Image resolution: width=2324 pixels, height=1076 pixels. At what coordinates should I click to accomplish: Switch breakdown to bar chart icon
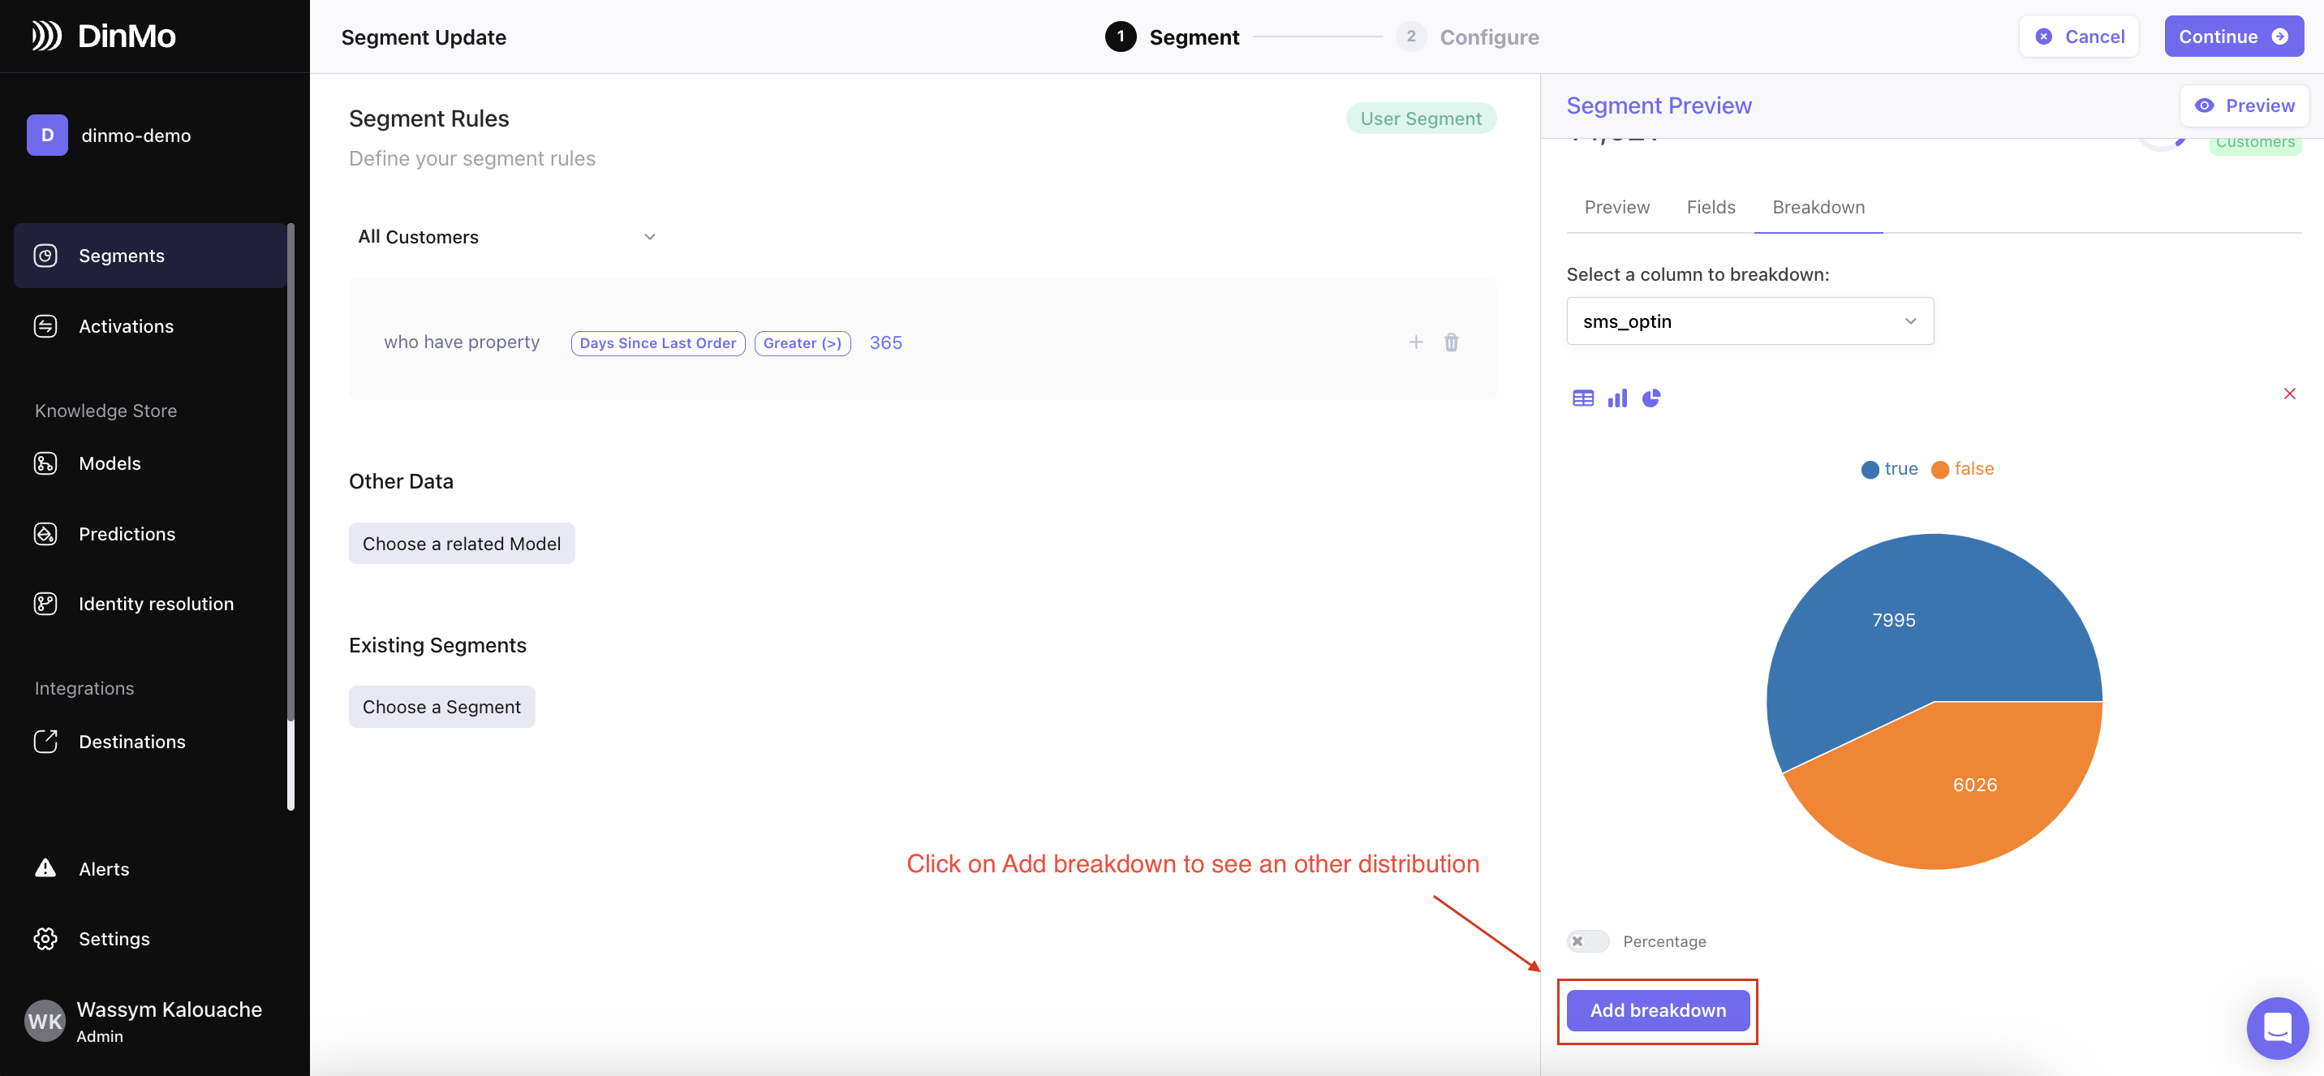click(x=1616, y=398)
